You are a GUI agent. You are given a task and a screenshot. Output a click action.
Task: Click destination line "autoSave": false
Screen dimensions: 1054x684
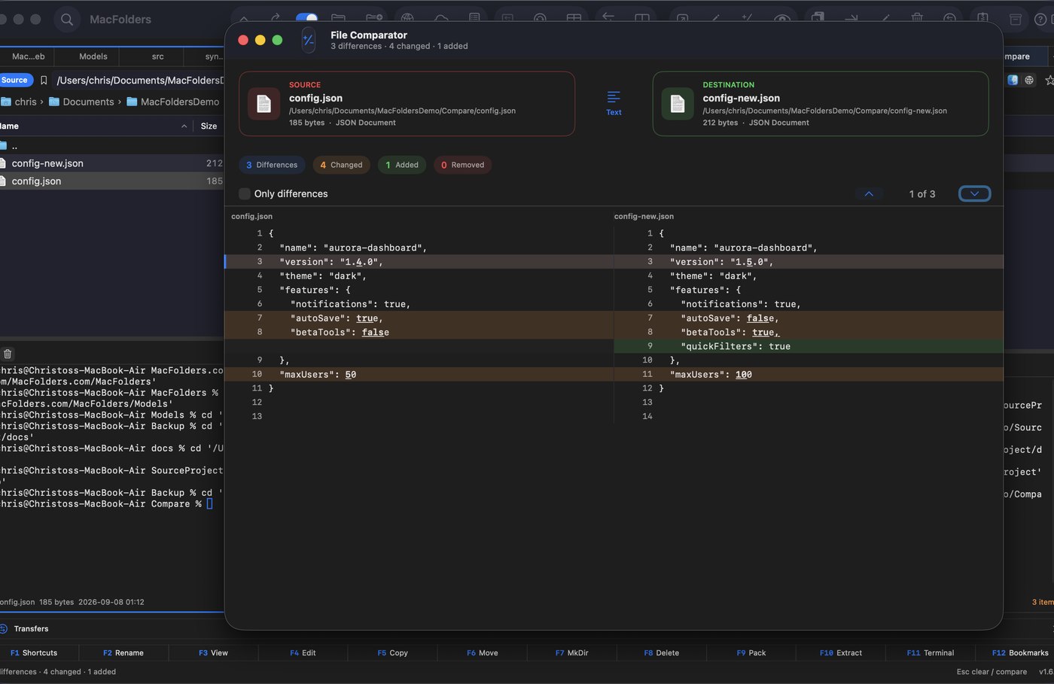coord(808,318)
